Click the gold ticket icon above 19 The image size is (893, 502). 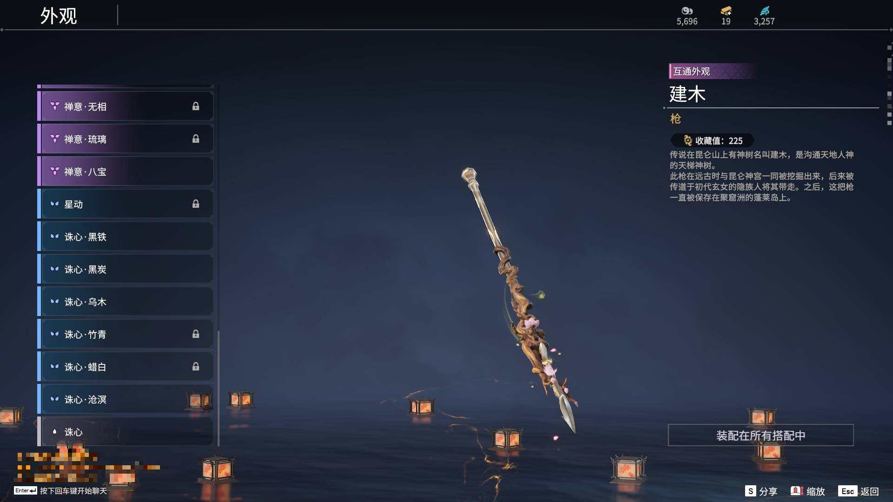tap(726, 11)
